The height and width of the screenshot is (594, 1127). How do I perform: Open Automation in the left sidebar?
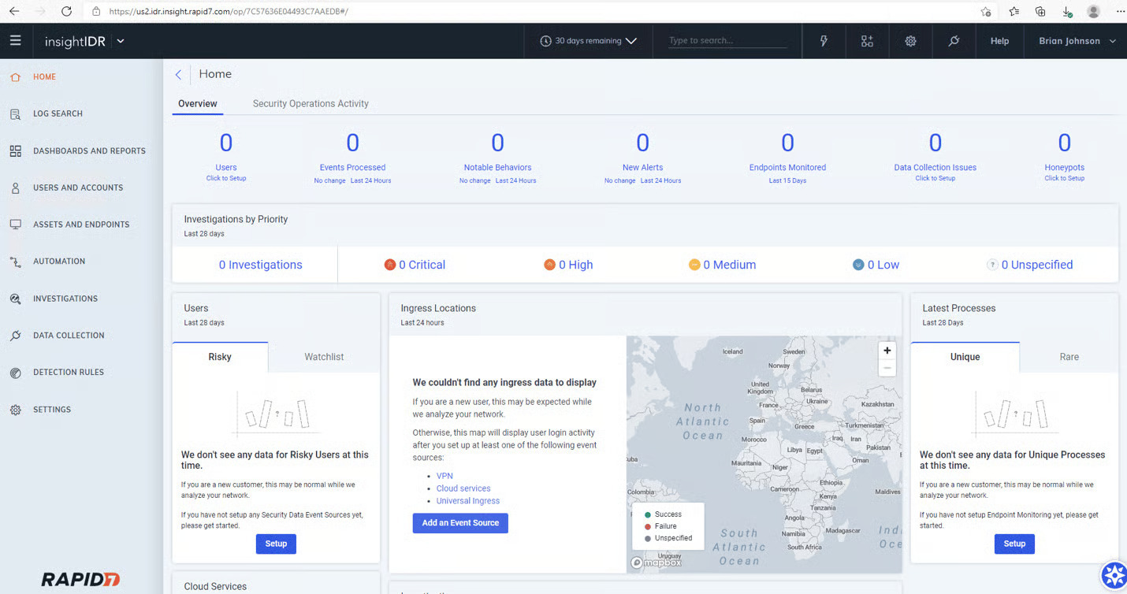(x=59, y=262)
